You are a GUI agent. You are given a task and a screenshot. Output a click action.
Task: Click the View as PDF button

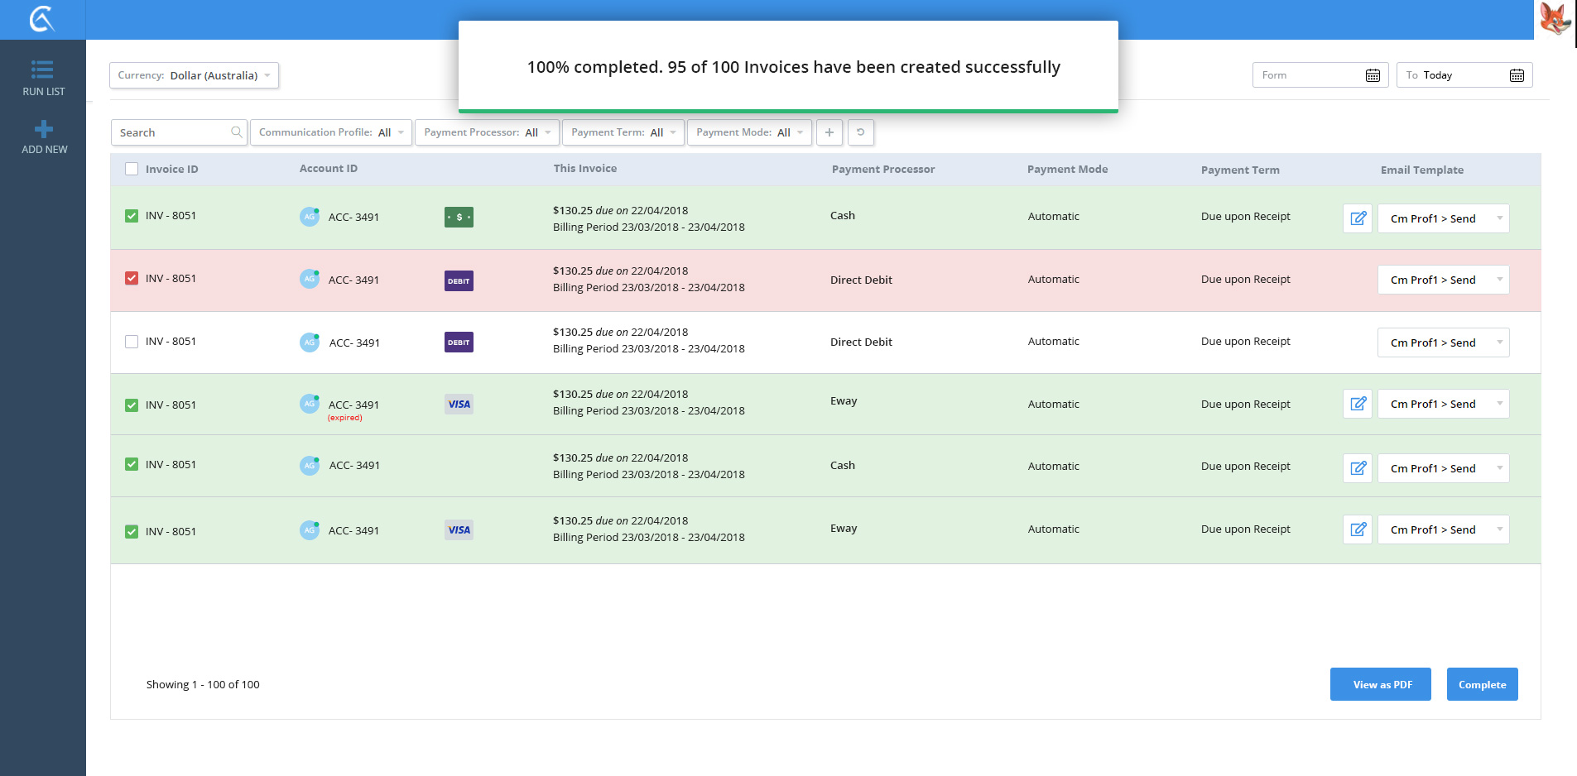(1380, 684)
